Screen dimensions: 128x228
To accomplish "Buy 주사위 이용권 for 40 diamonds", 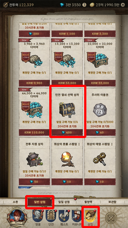I will click(x=100, y=133).
